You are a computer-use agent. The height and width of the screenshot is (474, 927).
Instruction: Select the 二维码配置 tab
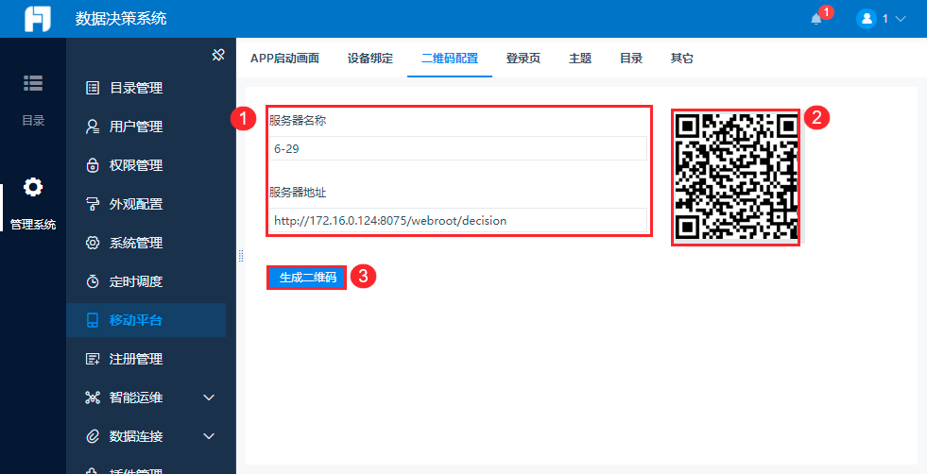pyautogui.click(x=450, y=58)
